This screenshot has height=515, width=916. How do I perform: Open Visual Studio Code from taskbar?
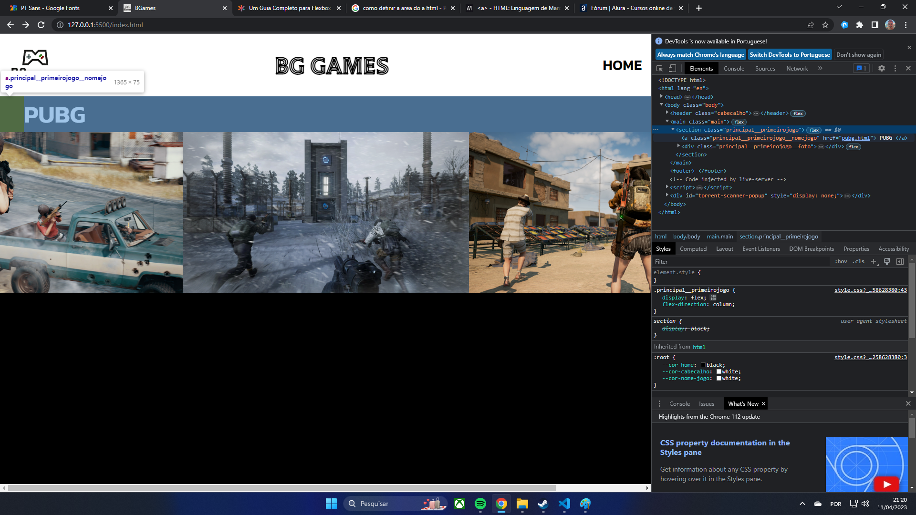pyautogui.click(x=564, y=504)
